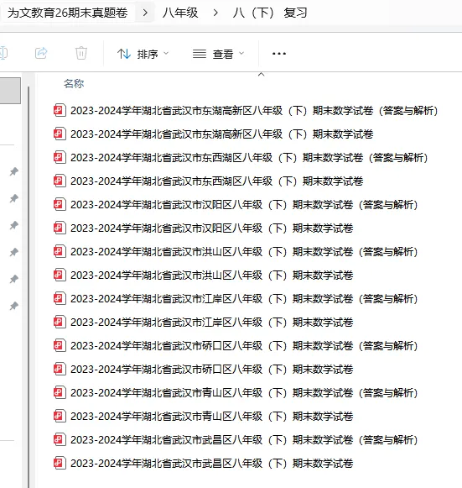Click the PDF icon of 硚口区 answers file
Image resolution: width=462 pixels, height=488 pixels.
click(x=60, y=345)
